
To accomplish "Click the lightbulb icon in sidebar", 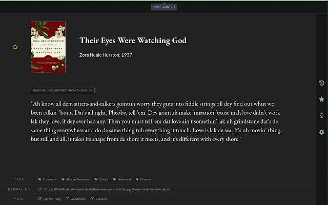I will [321, 116].
